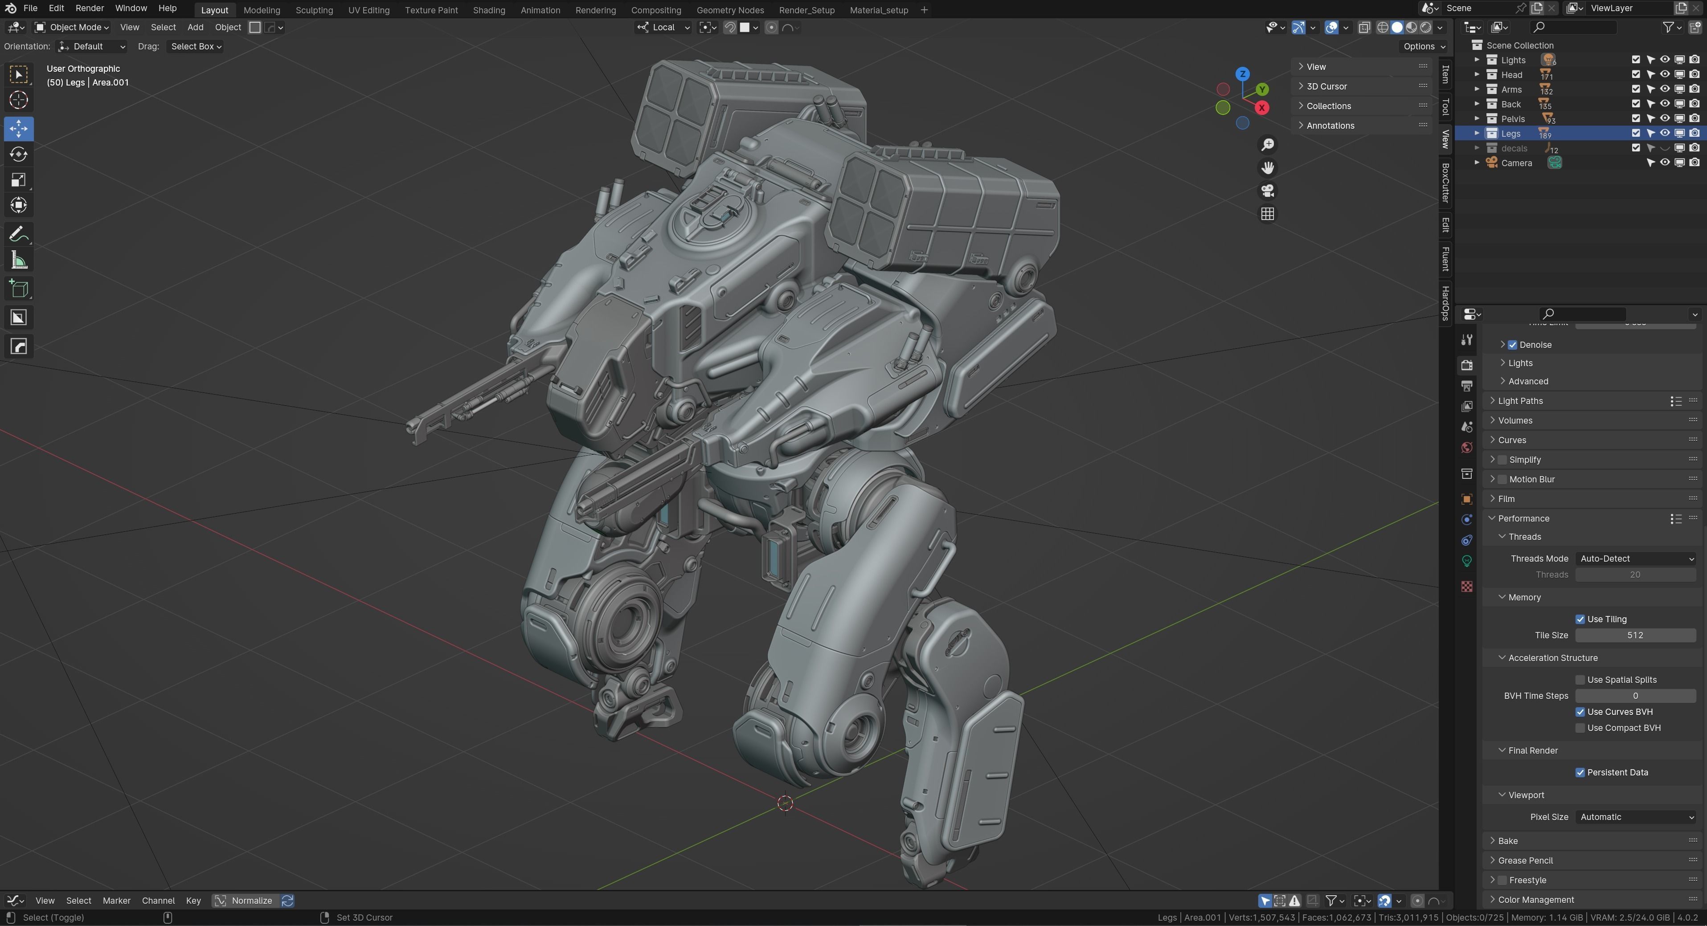Toggle camera view gizmo icon
Image resolution: width=1707 pixels, height=926 pixels.
click(x=1267, y=191)
